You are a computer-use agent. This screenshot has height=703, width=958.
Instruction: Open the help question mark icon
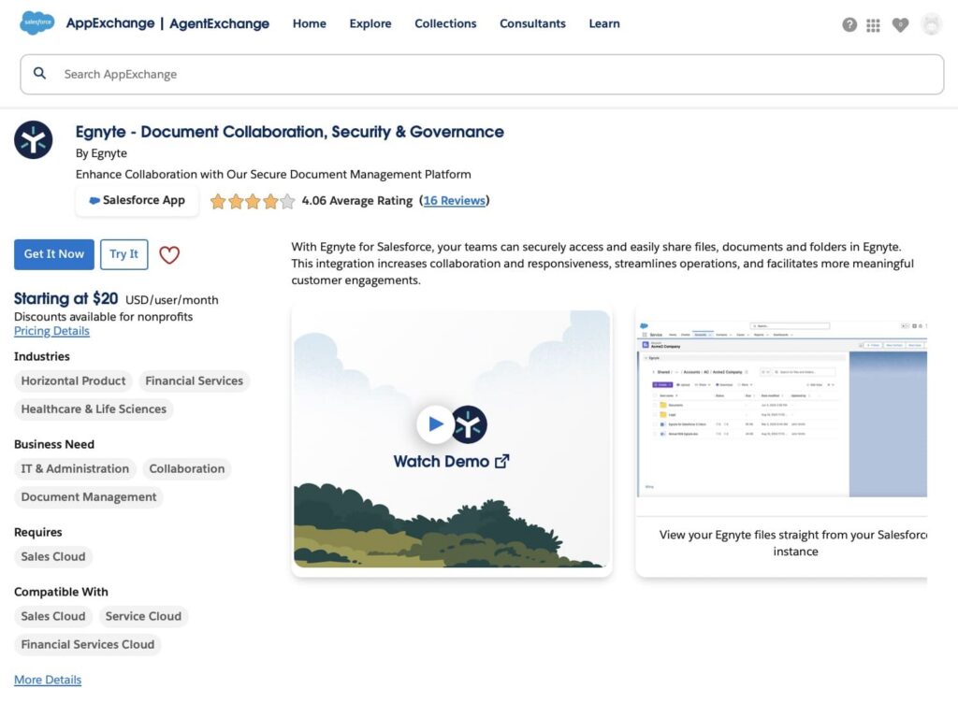[x=849, y=24]
